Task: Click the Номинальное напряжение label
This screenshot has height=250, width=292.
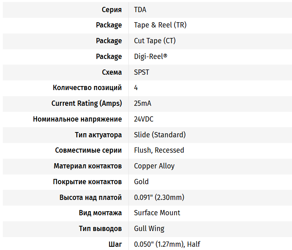Action: pos(78,119)
